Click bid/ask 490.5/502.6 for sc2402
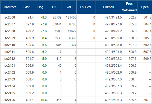 pyautogui.click(x=113, y=73)
